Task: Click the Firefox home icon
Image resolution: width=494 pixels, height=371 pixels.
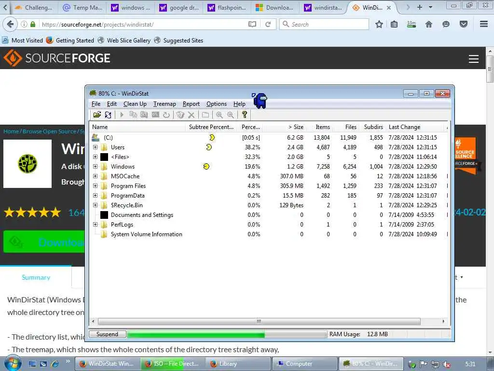Action: [429, 24]
